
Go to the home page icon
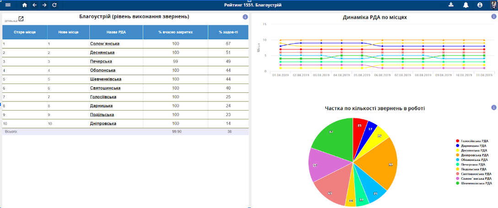click(25, 5)
